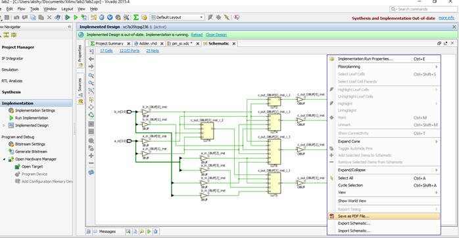This screenshot has height=238, width=459.
Task: Switch to the Adder.vhd tab
Action: click(x=148, y=43)
